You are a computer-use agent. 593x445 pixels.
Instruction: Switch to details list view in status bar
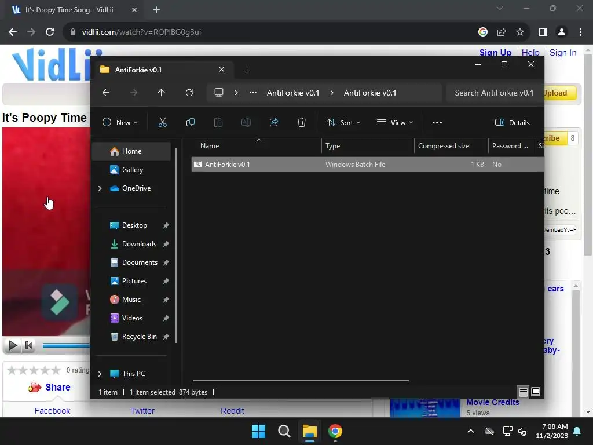[x=523, y=392]
